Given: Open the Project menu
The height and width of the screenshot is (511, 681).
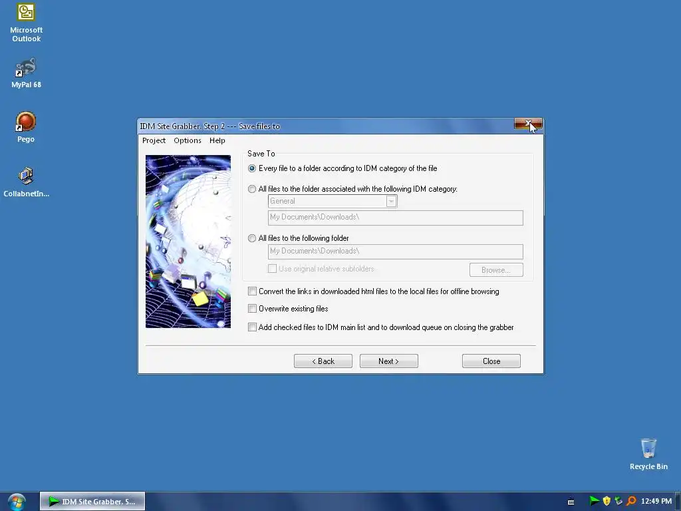Looking at the screenshot, I should [154, 140].
